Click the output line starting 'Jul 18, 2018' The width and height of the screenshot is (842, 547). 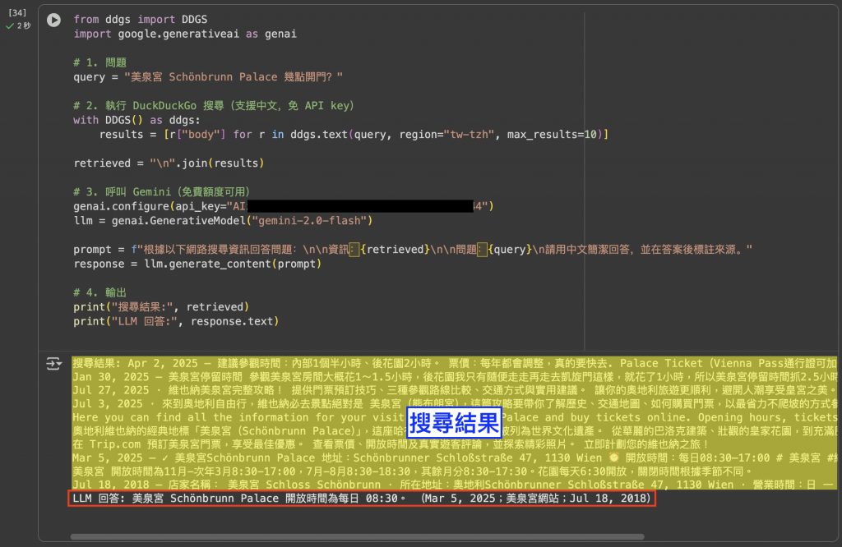pyautogui.click(x=455, y=485)
